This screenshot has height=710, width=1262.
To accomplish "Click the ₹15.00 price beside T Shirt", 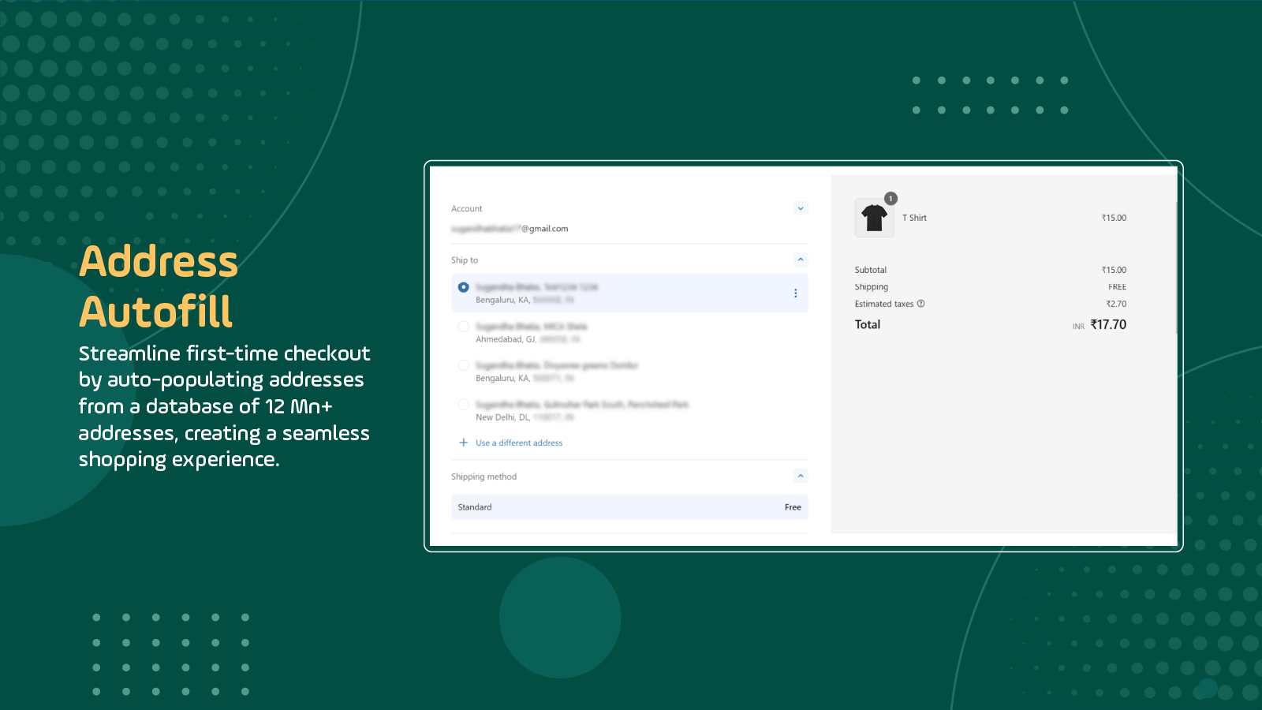I will coord(1114,218).
